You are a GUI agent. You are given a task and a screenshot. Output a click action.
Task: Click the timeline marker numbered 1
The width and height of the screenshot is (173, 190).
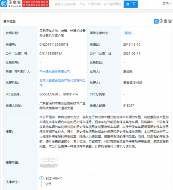coord(42,178)
